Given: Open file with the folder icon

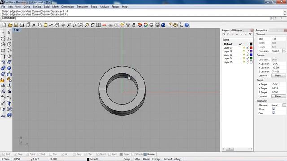Looking at the screenshot, I should coord(10,25).
